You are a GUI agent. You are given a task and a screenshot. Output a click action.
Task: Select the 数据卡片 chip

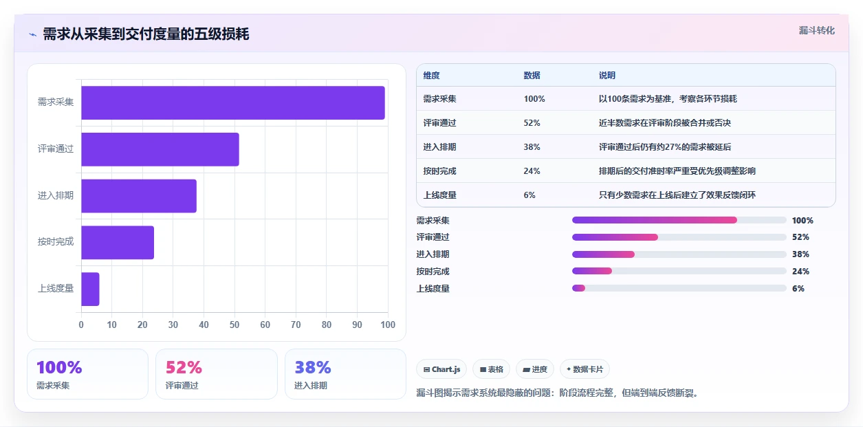click(585, 369)
